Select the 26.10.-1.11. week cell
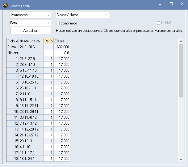Image resolution: width=188 pixels, height=167 pixels. click(x=31, y=88)
